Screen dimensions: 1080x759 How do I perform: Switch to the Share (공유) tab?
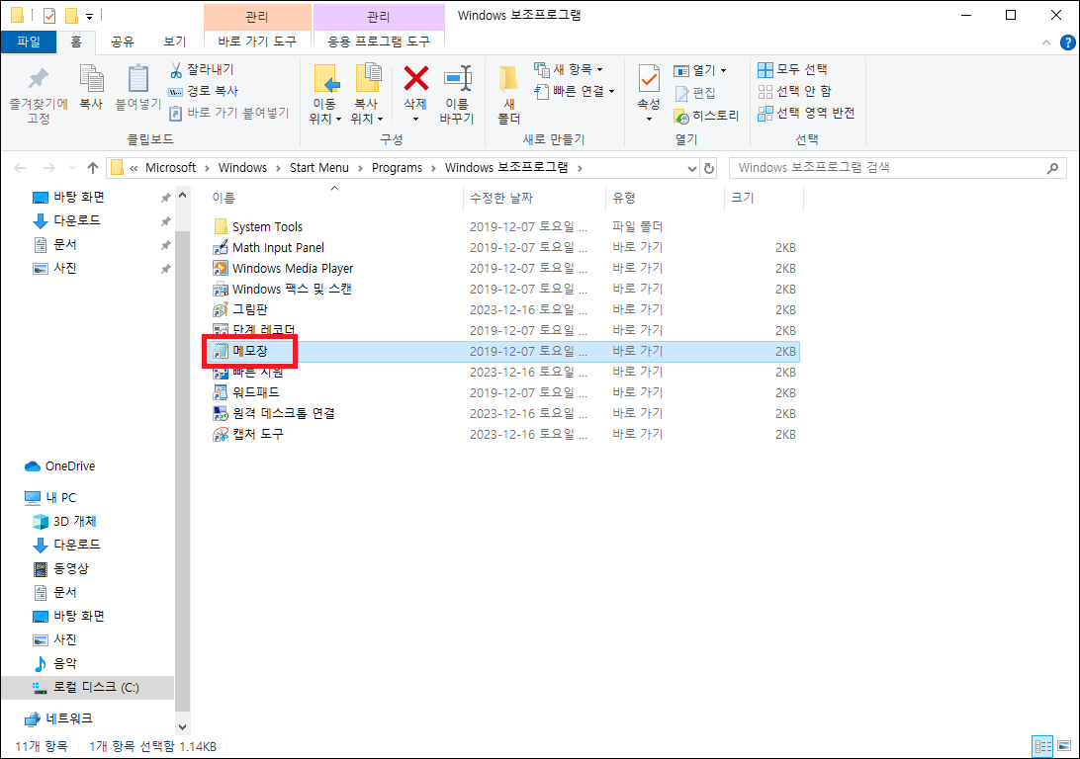123,42
